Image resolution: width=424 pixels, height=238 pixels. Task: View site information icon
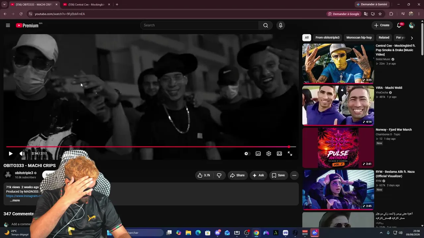(x=30, y=14)
